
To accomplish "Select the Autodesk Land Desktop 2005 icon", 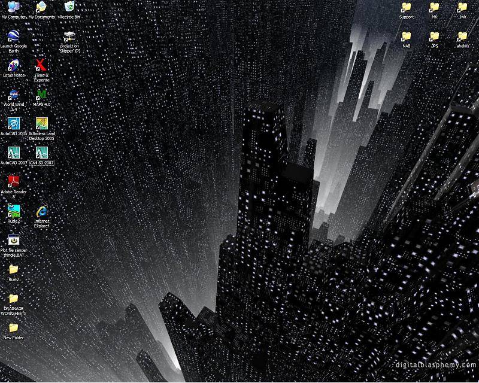I will 41,124.
